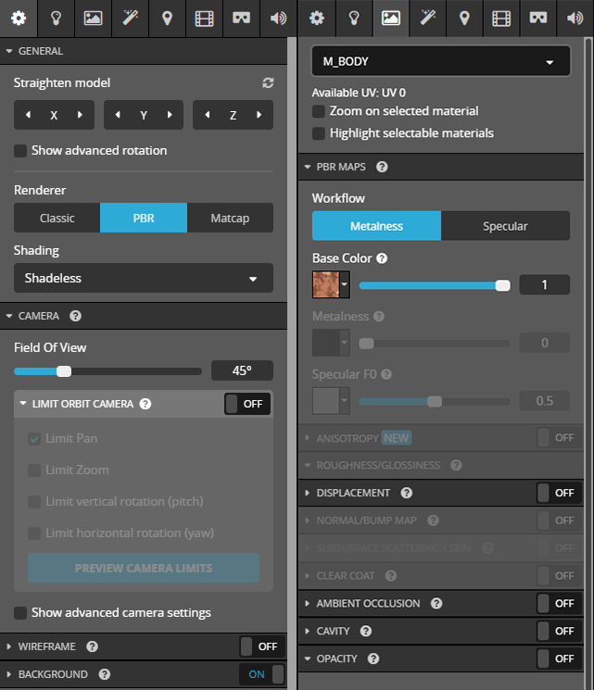Enable Show advanced rotation checkbox
The image size is (594, 690).
(20, 150)
